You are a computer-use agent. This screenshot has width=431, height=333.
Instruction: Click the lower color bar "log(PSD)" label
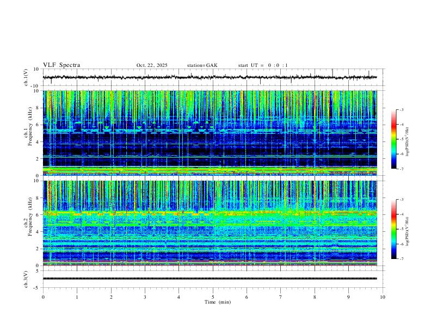click(x=408, y=231)
